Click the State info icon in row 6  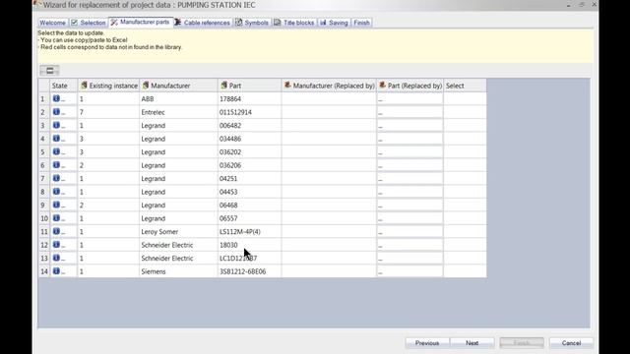pos(56,164)
